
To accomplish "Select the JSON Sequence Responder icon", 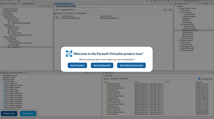I will (x=9, y=23).
